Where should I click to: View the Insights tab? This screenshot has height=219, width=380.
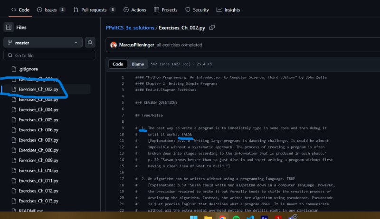point(228,10)
